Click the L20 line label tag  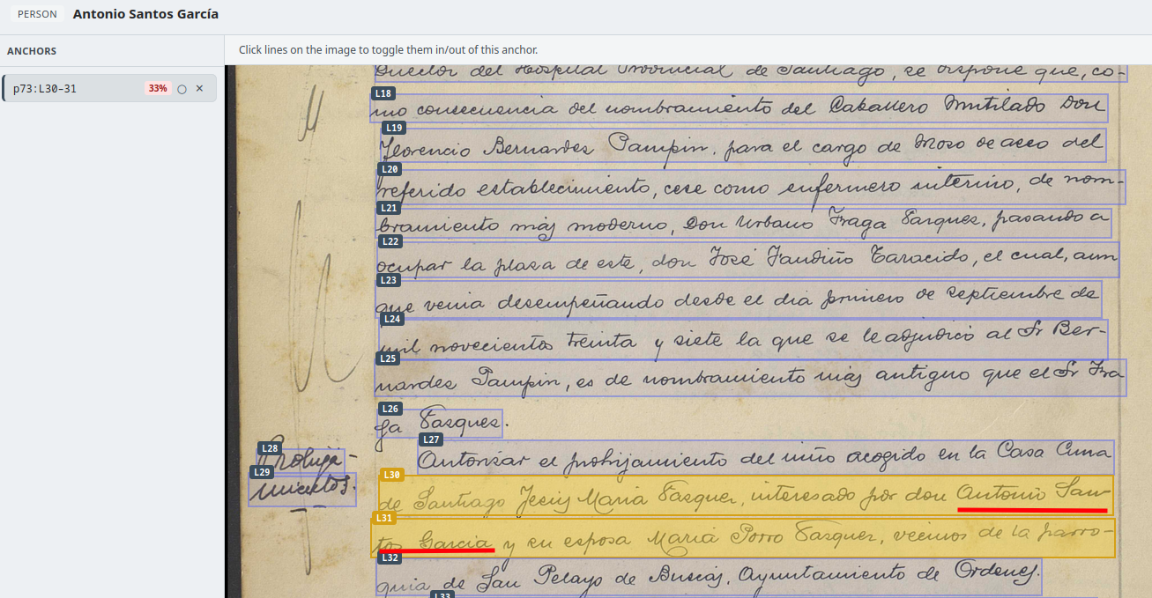[390, 169]
